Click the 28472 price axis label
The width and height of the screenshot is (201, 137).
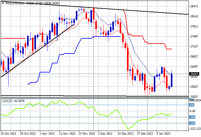(x=194, y=6)
